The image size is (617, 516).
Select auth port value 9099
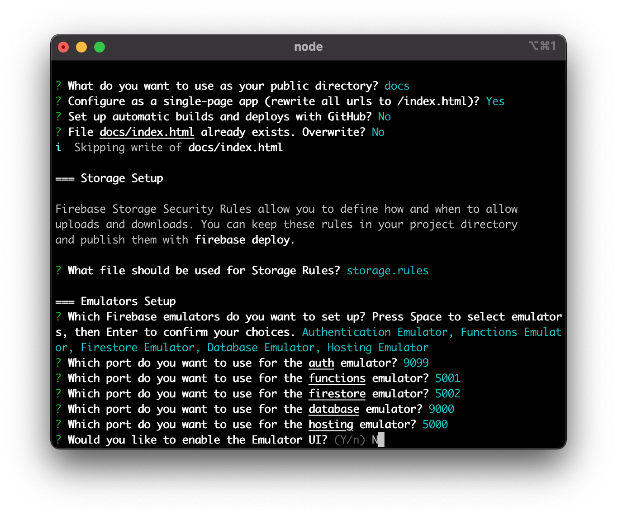click(x=416, y=363)
